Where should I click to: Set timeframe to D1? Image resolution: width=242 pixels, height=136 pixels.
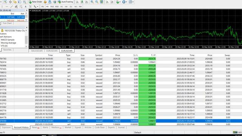point(71,7)
